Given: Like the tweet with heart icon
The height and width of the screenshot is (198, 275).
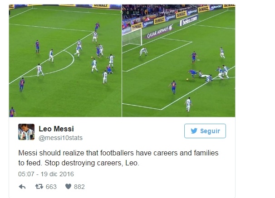Looking at the screenshot, I should tap(68, 187).
